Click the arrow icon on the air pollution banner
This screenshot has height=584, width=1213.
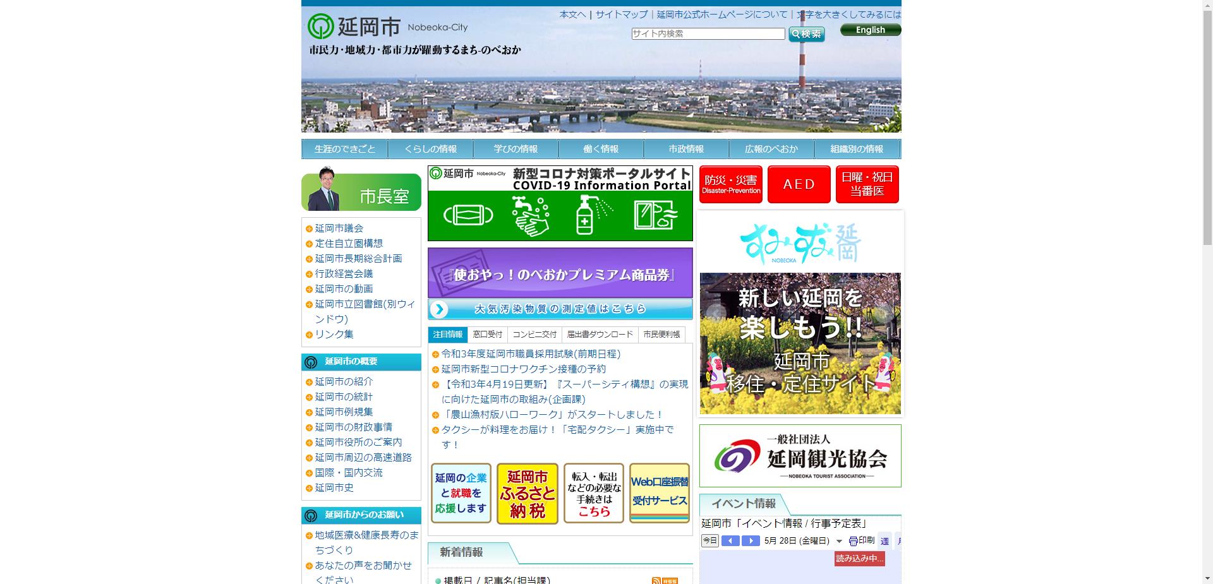[x=440, y=309]
